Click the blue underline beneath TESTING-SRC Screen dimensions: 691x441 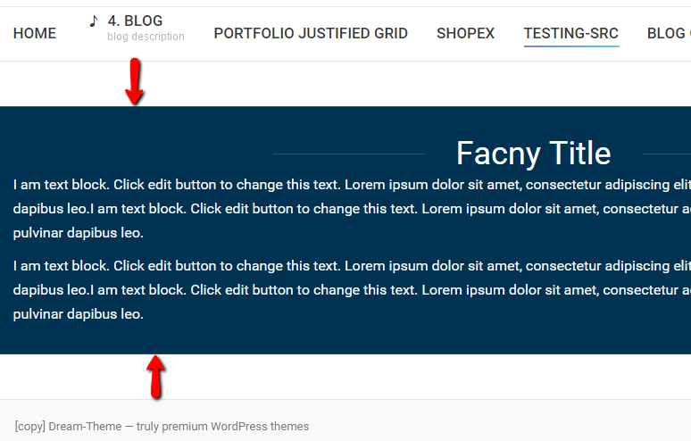click(570, 46)
